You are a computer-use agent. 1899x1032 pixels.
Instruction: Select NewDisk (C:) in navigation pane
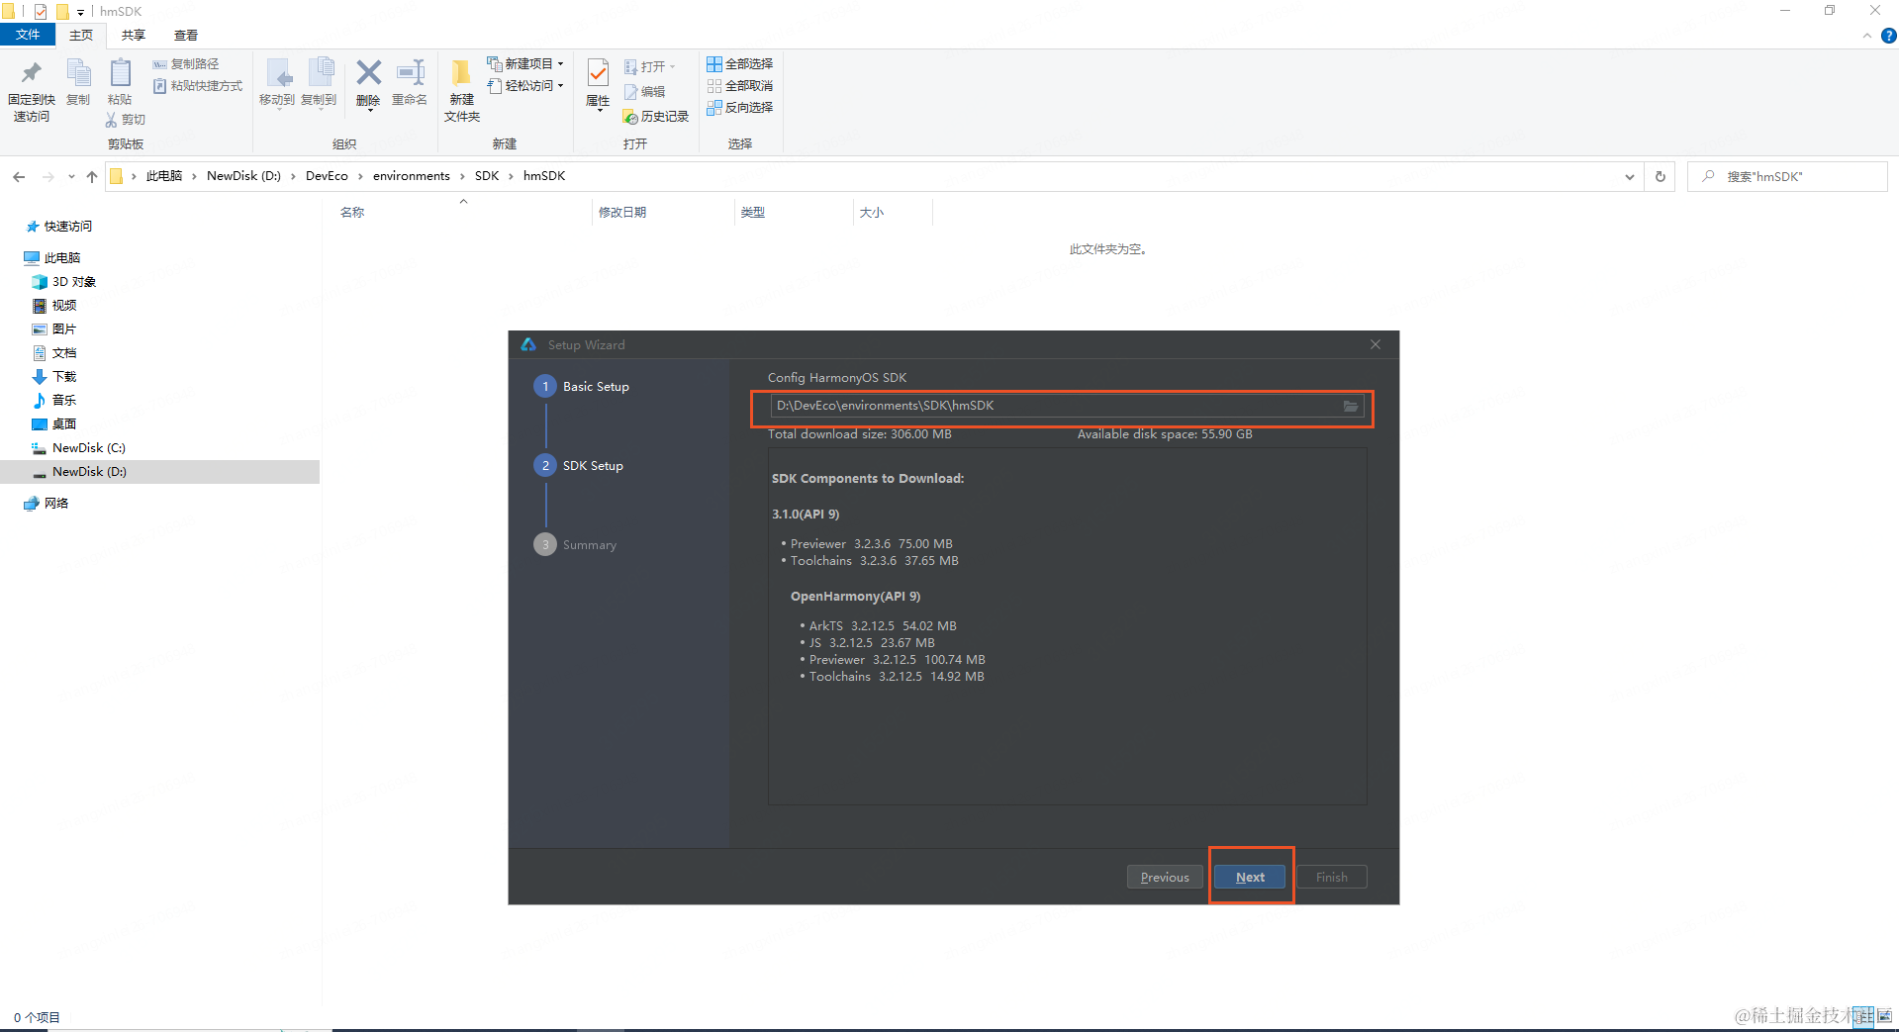(x=79, y=448)
